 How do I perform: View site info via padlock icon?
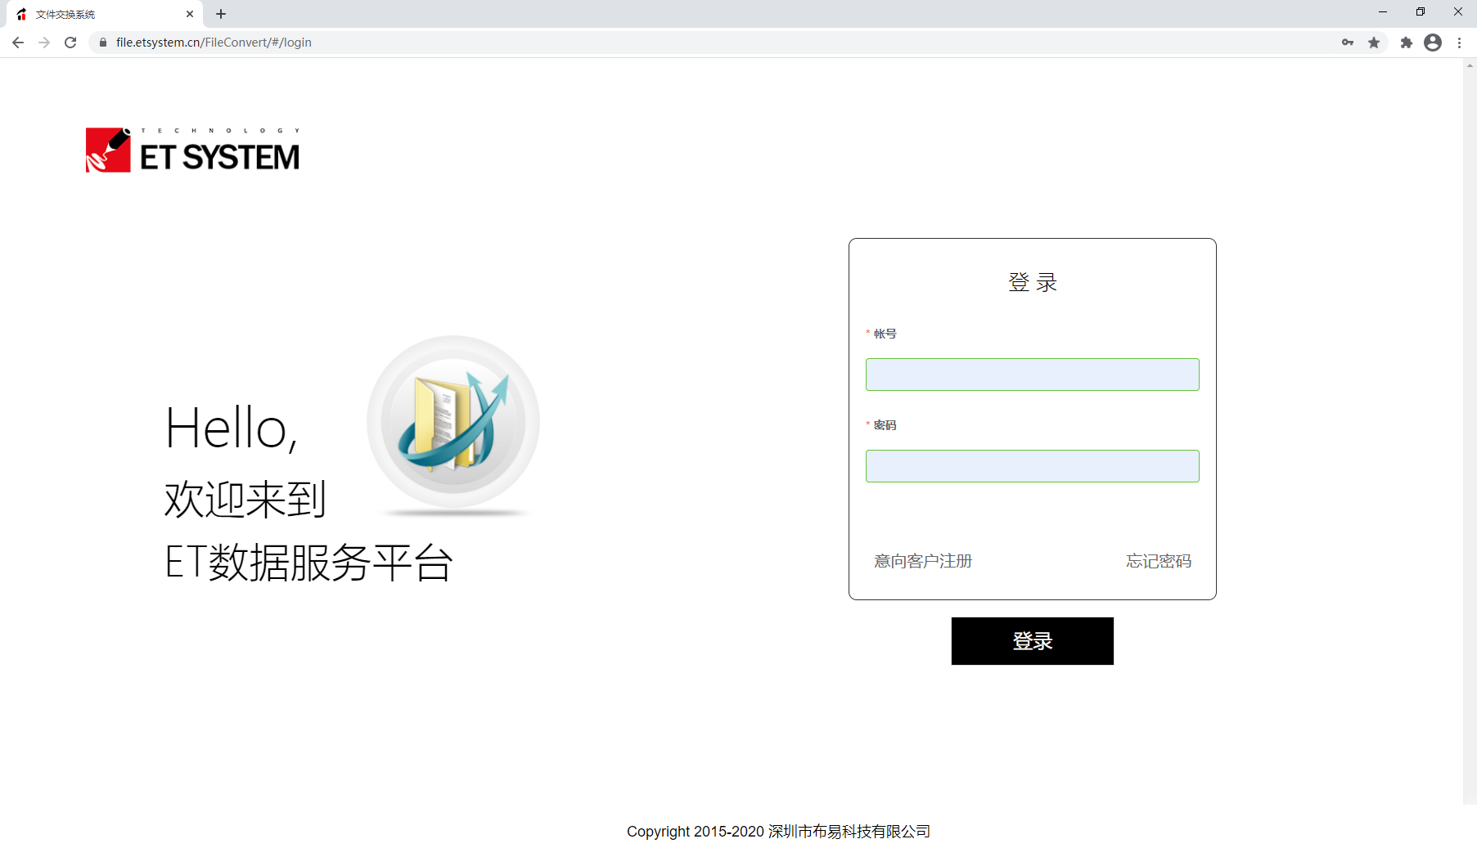pyautogui.click(x=103, y=43)
